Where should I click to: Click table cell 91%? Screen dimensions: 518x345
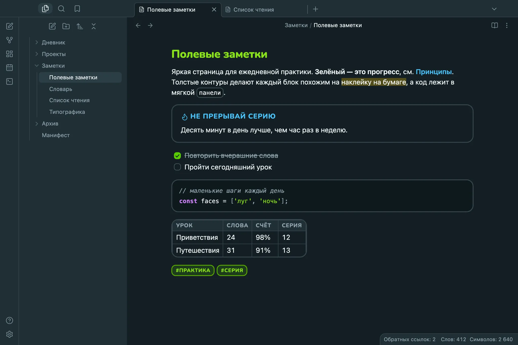265,250
